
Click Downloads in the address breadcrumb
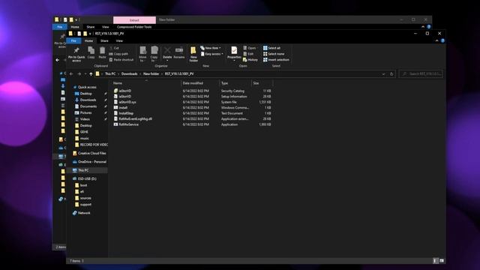tap(130, 73)
